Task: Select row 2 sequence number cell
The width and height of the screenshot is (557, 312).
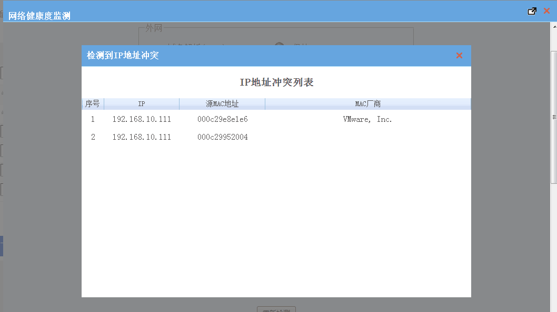Action: click(93, 137)
